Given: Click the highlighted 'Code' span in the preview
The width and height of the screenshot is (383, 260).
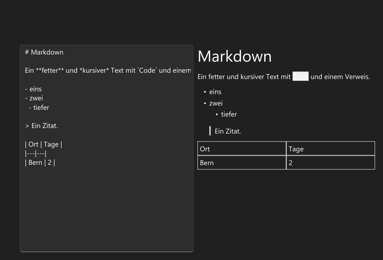Looking at the screenshot, I should pos(300,77).
